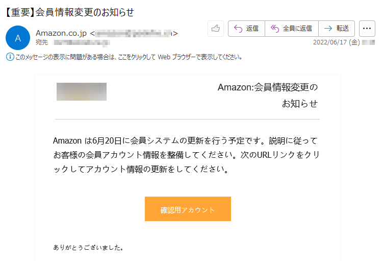The height and width of the screenshot is (261, 384).
Task: Reply using the 返信 button
Action: click(246, 29)
